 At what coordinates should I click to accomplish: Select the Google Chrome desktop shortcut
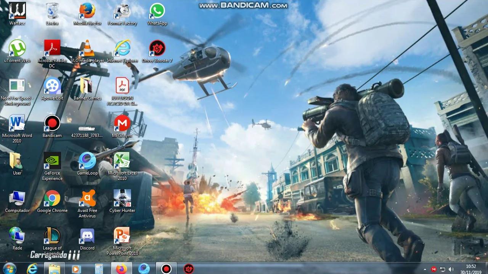(52, 199)
